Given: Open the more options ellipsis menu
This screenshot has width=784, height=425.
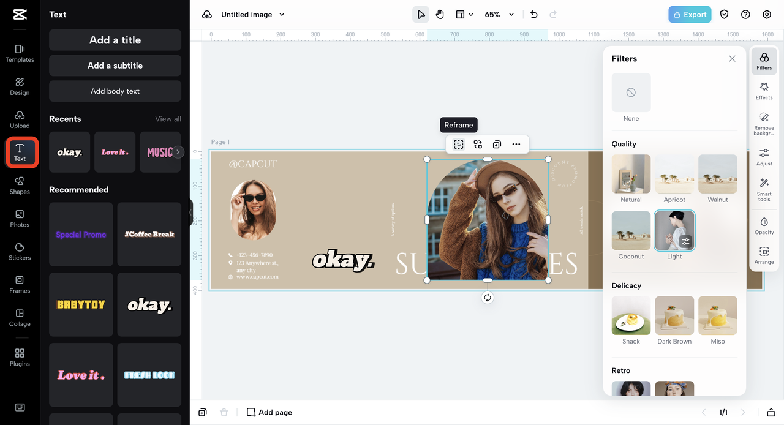Looking at the screenshot, I should point(516,145).
